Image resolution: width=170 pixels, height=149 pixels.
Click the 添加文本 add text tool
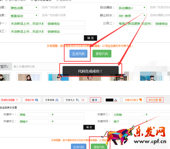tap(32, 100)
